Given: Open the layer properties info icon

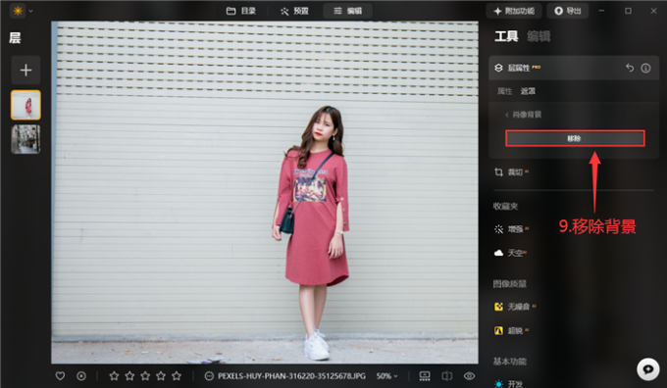Looking at the screenshot, I should point(645,68).
